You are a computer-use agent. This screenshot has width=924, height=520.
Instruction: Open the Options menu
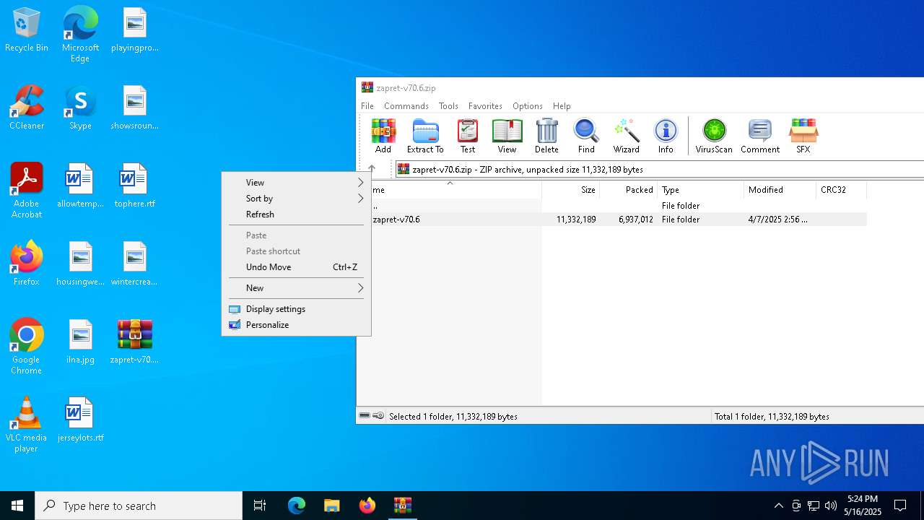(x=528, y=105)
